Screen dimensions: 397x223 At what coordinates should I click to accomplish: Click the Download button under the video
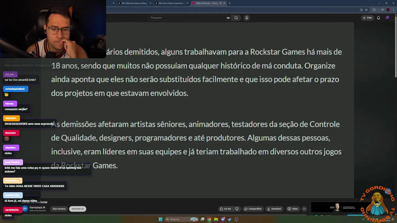(274, 209)
